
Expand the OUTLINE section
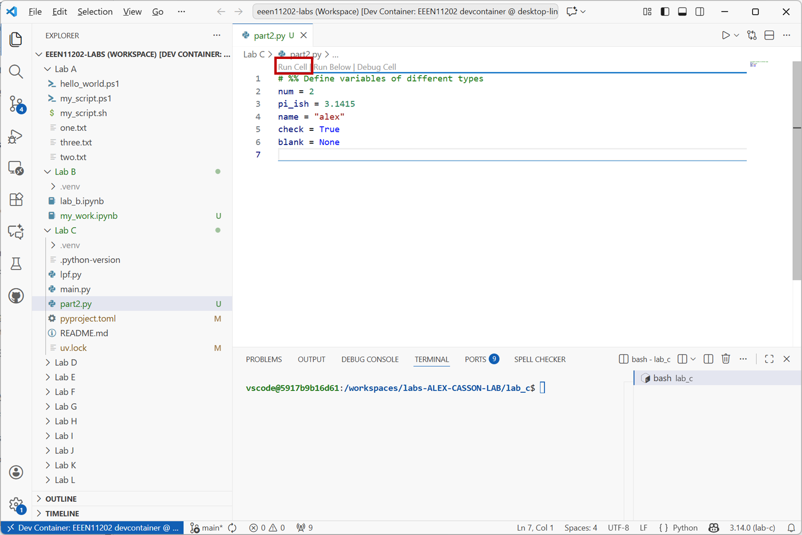click(61, 499)
